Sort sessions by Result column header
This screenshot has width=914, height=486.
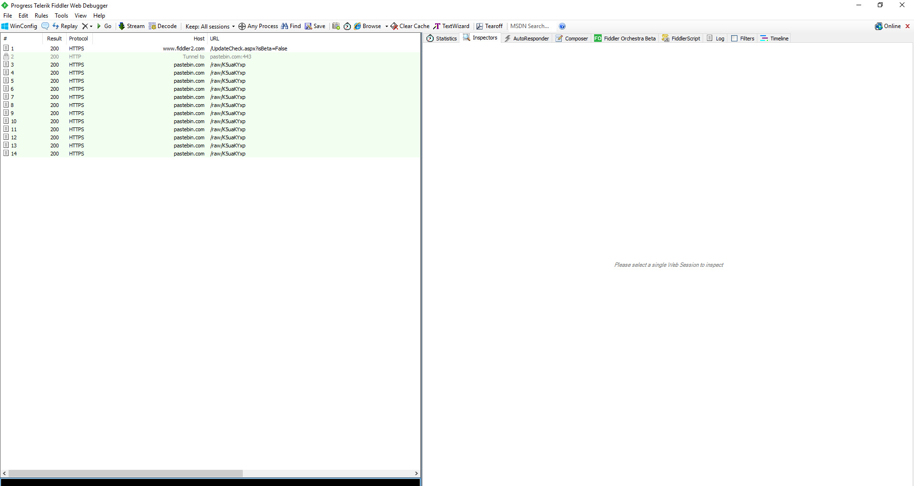point(54,39)
